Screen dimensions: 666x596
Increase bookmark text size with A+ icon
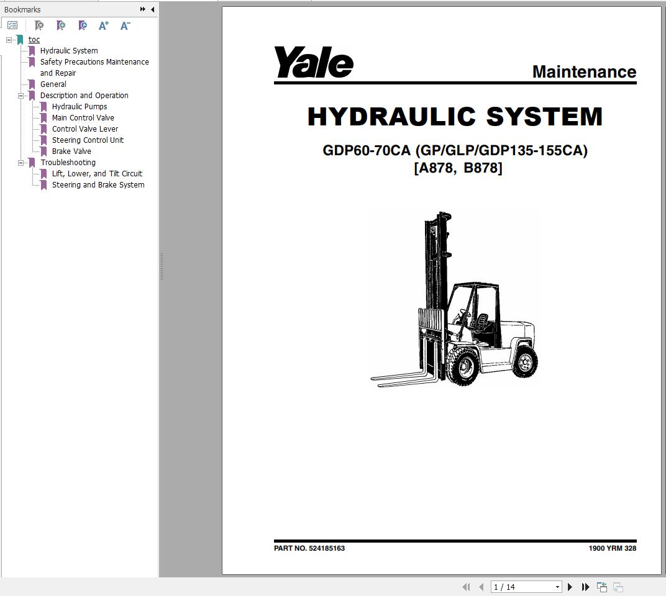(103, 25)
